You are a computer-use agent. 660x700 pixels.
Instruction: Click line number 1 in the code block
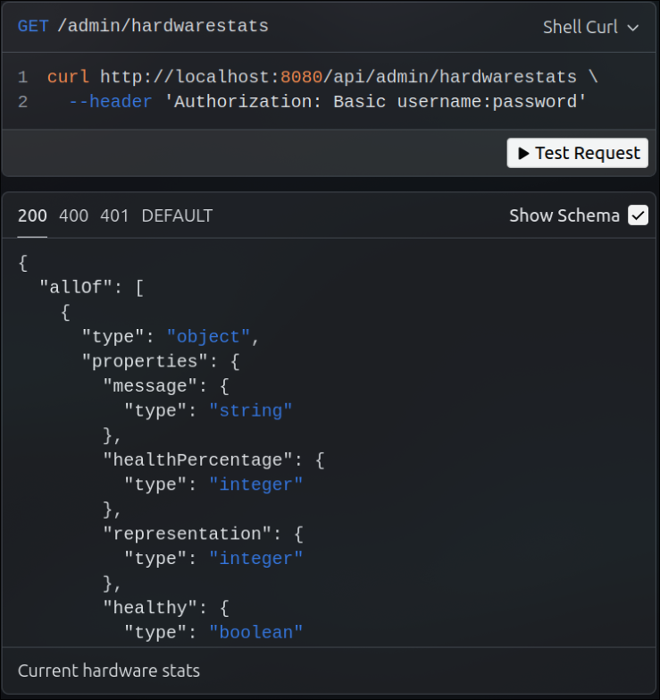click(x=23, y=77)
